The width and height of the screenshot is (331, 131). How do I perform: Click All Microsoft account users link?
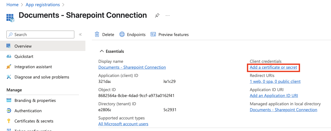[x=123, y=124]
